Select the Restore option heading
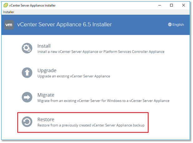193x143 pixels. [x=46, y=120]
